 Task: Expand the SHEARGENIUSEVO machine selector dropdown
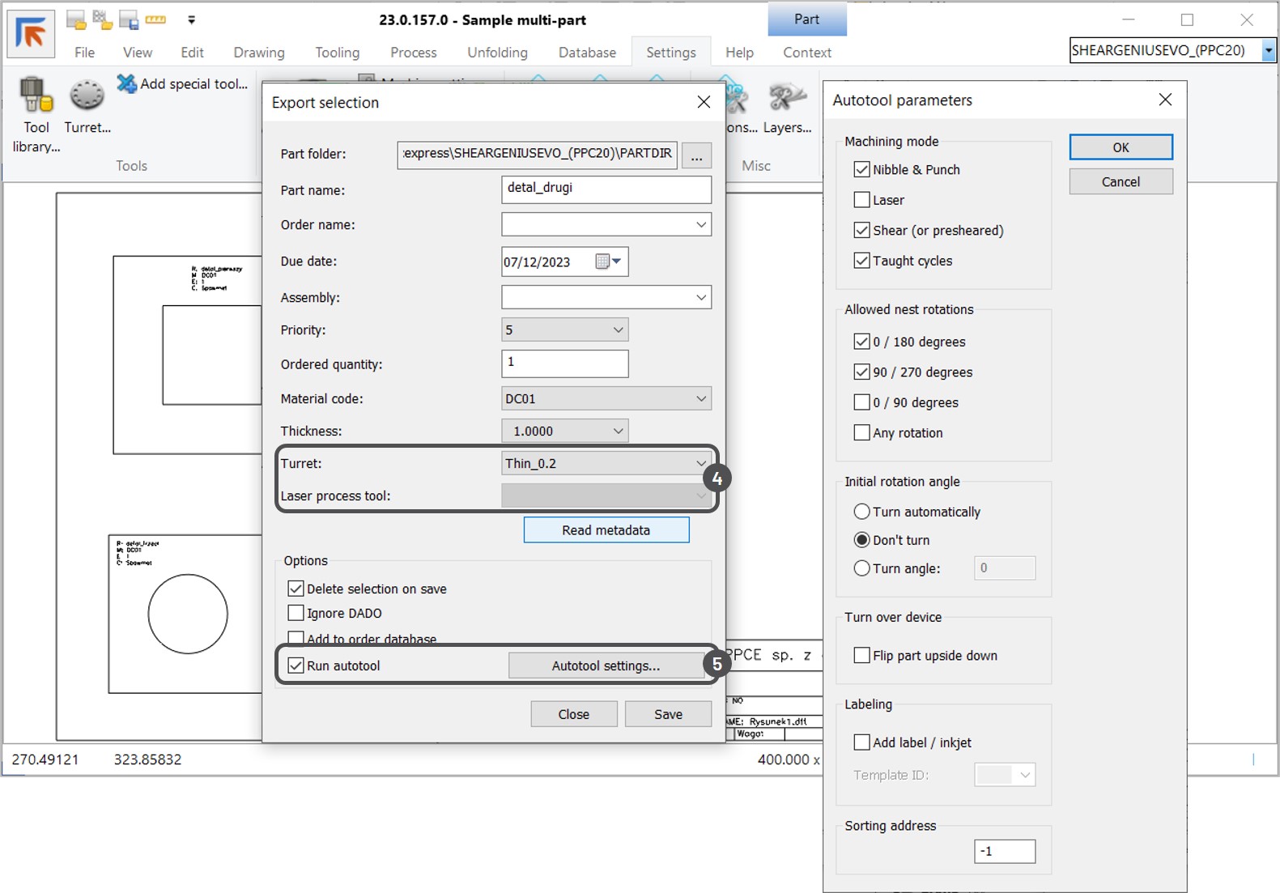point(1268,50)
